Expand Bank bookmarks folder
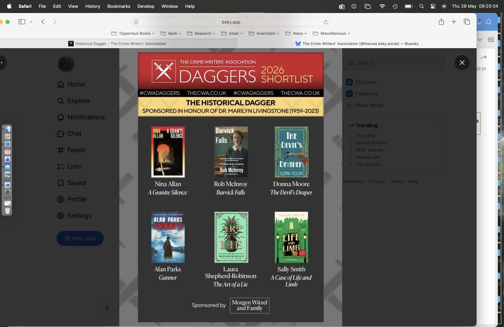 coord(171,34)
